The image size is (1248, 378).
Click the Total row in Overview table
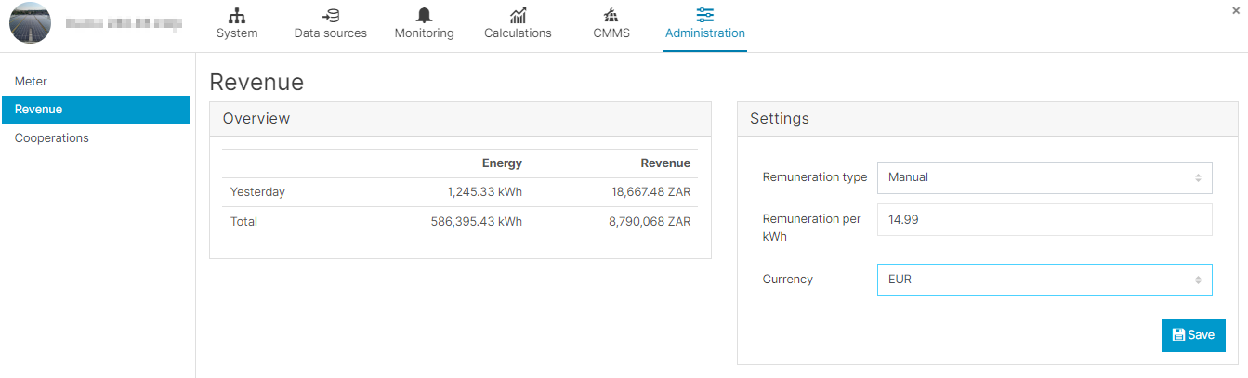(x=460, y=222)
